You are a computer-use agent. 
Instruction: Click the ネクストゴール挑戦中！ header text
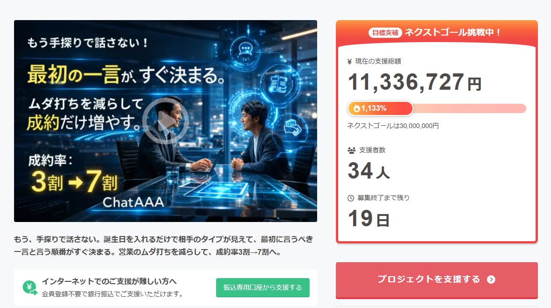(x=453, y=33)
